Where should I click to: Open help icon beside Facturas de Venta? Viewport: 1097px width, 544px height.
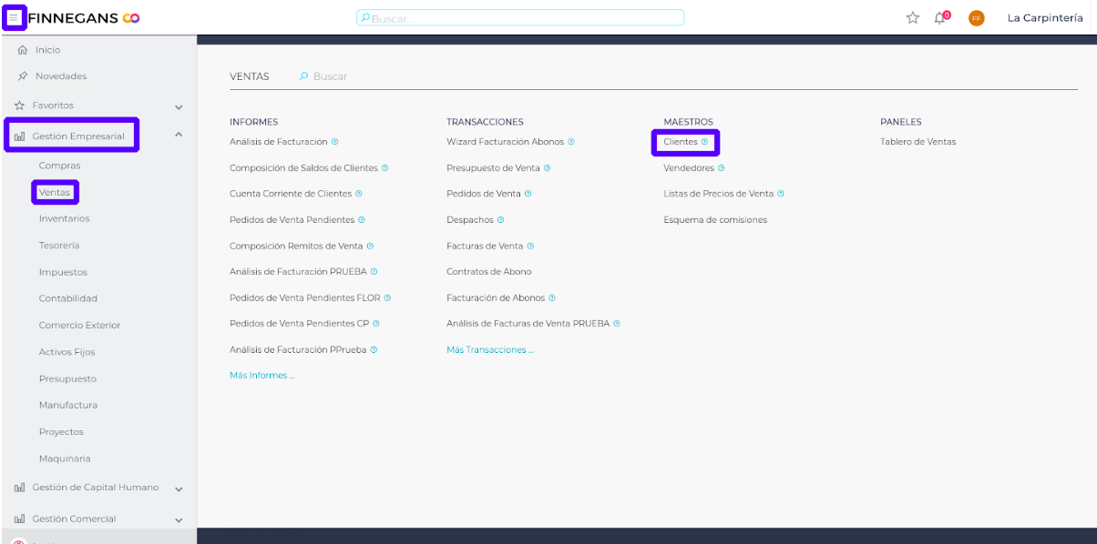[530, 246]
